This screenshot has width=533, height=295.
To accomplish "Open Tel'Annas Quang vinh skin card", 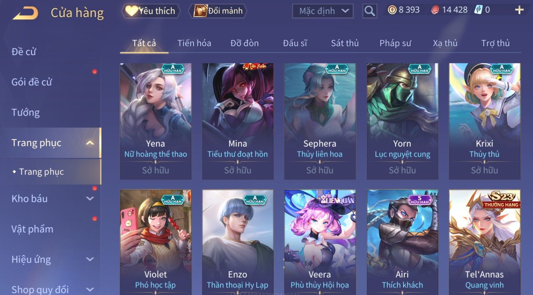I will point(485,242).
